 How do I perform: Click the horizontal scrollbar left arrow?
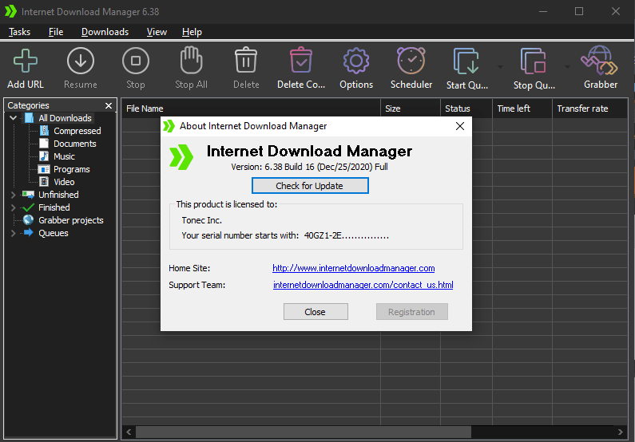point(129,432)
